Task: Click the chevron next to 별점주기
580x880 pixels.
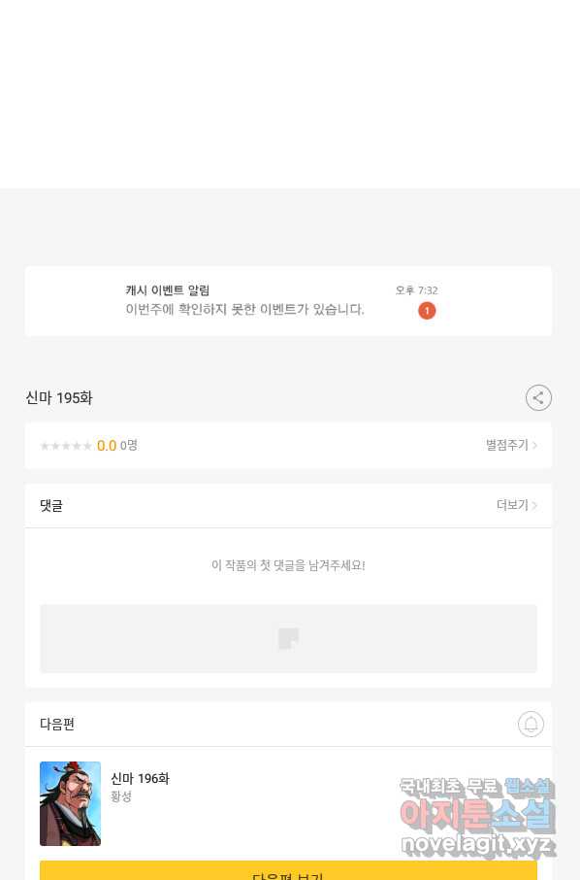Action: (534, 445)
